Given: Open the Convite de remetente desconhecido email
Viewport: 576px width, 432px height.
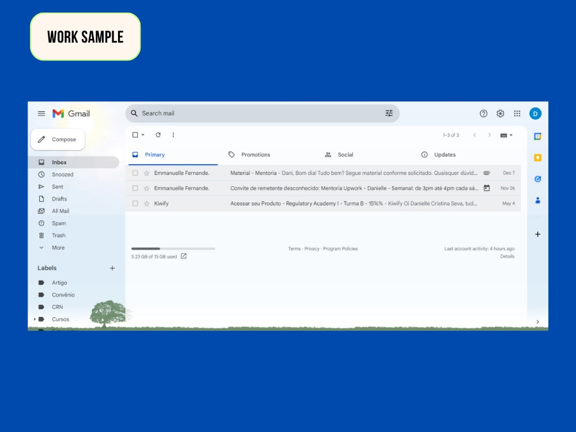Looking at the screenshot, I should pyautogui.click(x=324, y=188).
